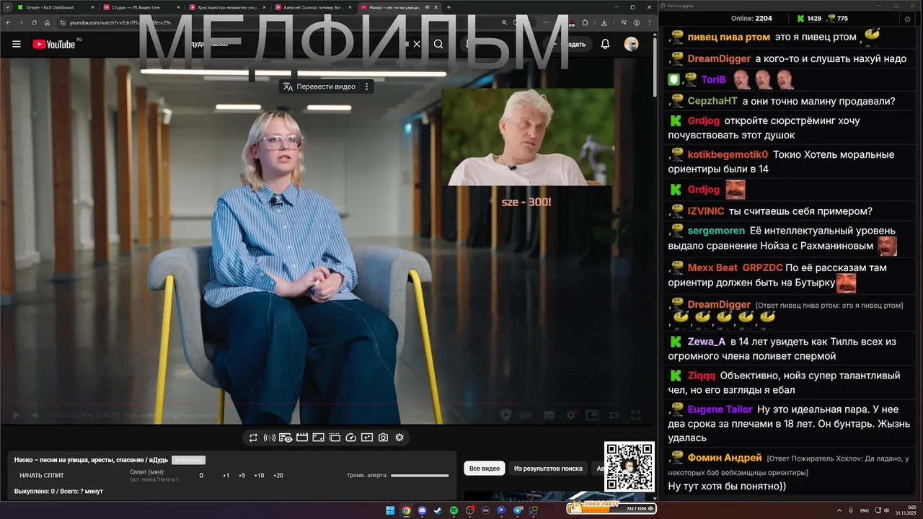This screenshot has width=923, height=519.
Task: Select the Из результатов поиска chip
Action: pyautogui.click(x=548, y=469)
